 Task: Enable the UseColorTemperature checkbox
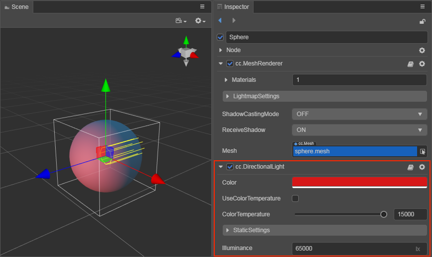295,198
